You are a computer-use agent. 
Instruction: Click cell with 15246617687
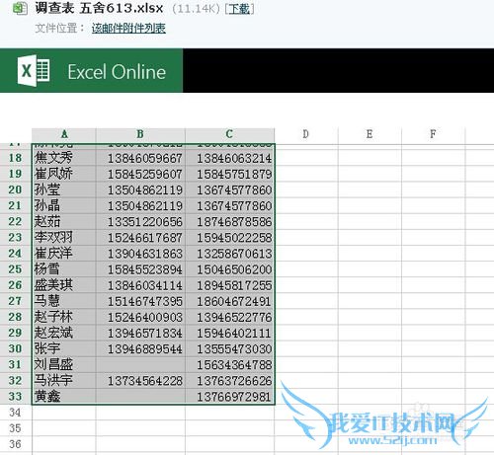click(x=140, y=238)
